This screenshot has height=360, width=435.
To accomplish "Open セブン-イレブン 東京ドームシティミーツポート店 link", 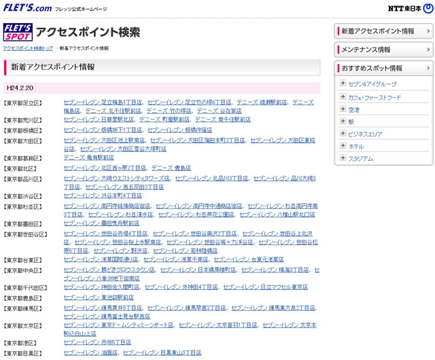I will tap(118, 325).
